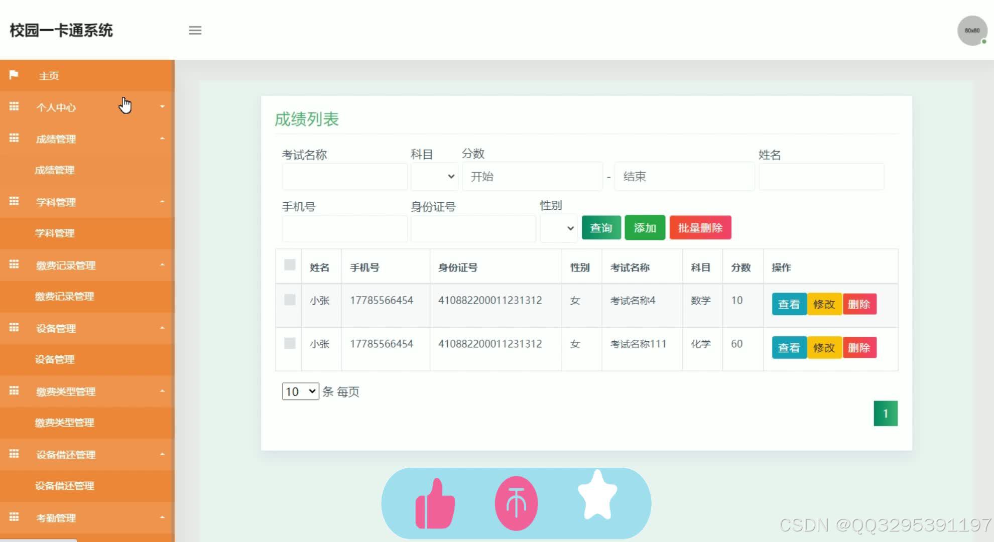Delete the 考试名称4 record with 删除

tap(859, 304)
